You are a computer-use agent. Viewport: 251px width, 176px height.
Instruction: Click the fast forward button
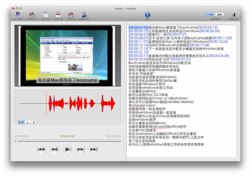[x=81, y=150]
